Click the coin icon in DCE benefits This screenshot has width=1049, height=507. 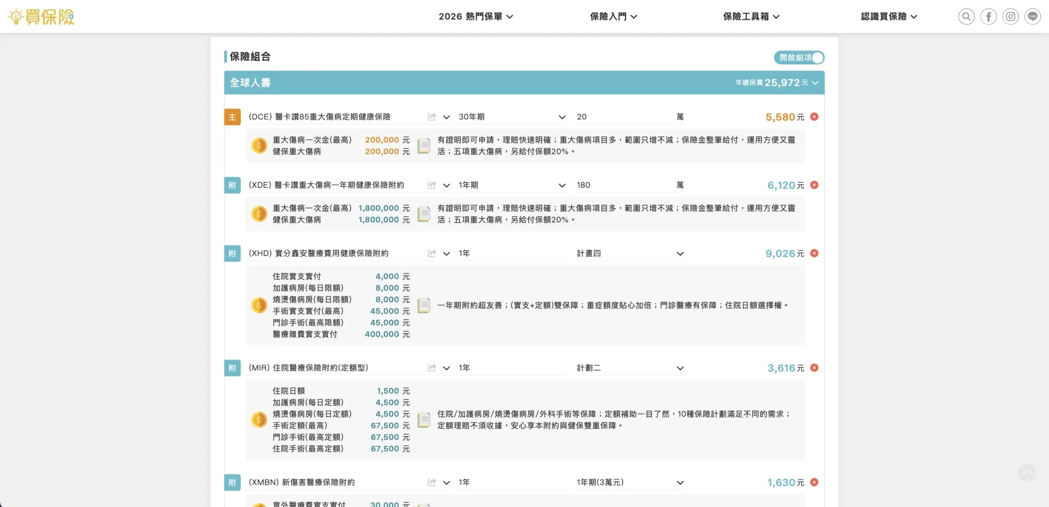259,146
